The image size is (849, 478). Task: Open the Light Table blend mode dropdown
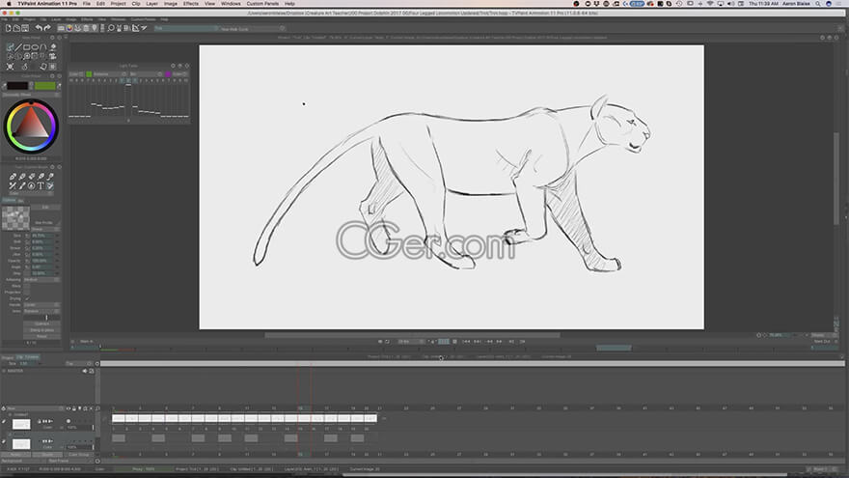click(x=146, y=74)
